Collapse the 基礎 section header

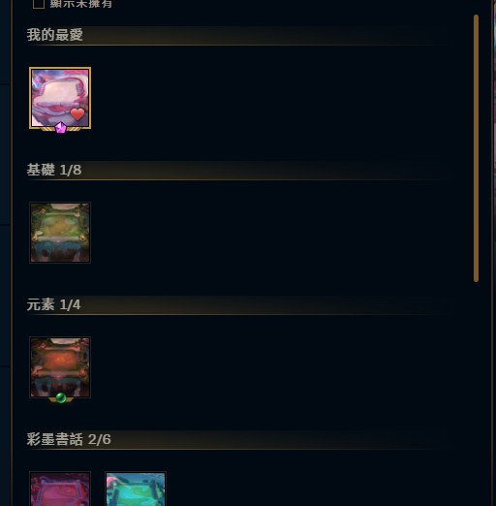[x=239, y=170]
